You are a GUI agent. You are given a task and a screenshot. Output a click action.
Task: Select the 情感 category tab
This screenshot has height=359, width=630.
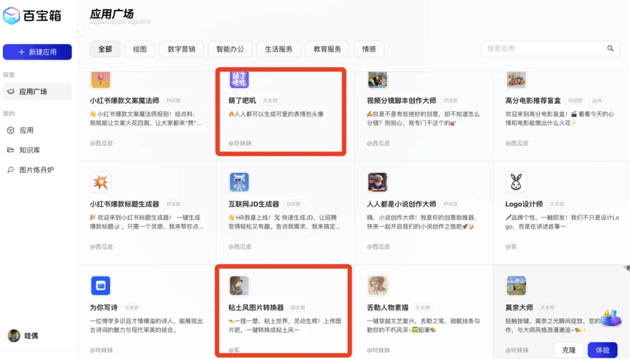(369, 49)
